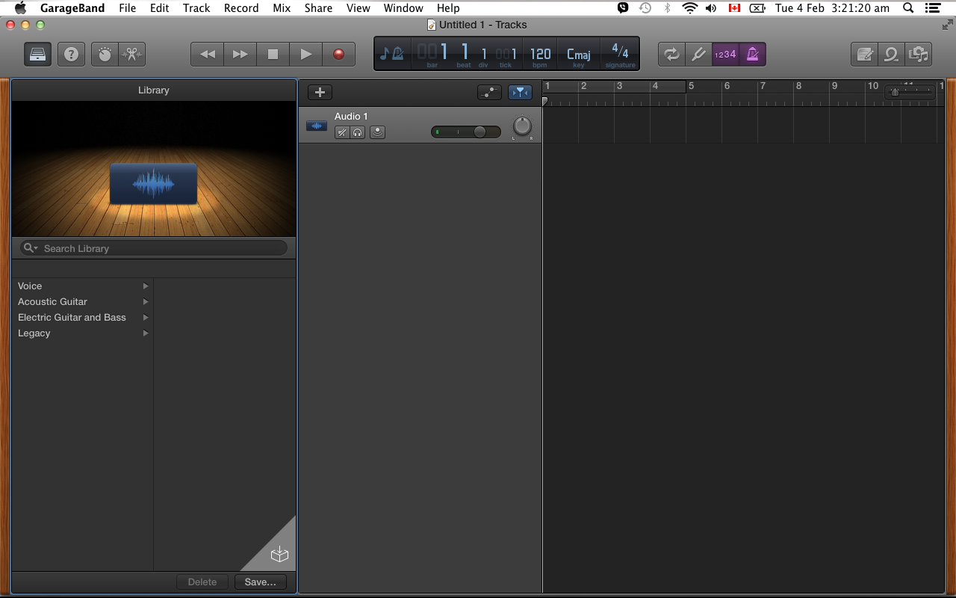Click the Rewind transport button
Image resolution: width=956 pixels, height=598 pixels.
(x=207, y=55)
